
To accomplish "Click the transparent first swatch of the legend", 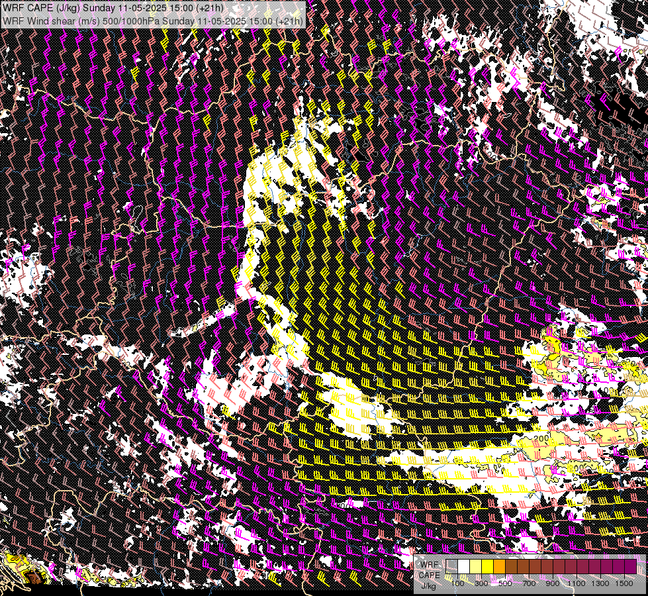I will [451, 567].
